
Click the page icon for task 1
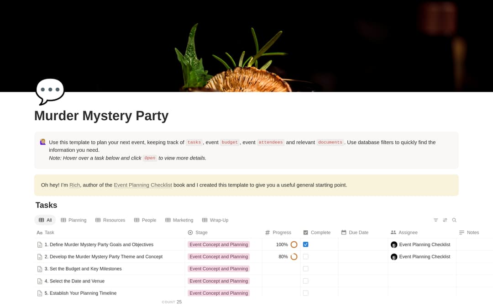pyautogui.click(x=40, y=244)
